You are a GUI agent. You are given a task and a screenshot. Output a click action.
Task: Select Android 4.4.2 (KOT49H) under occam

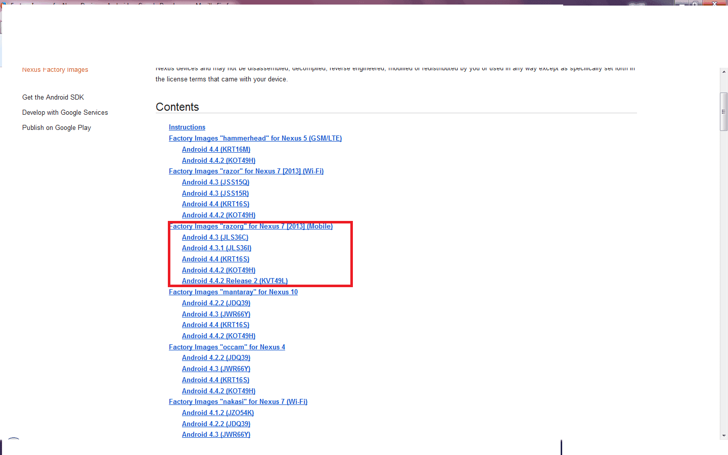tap(219, 391)
